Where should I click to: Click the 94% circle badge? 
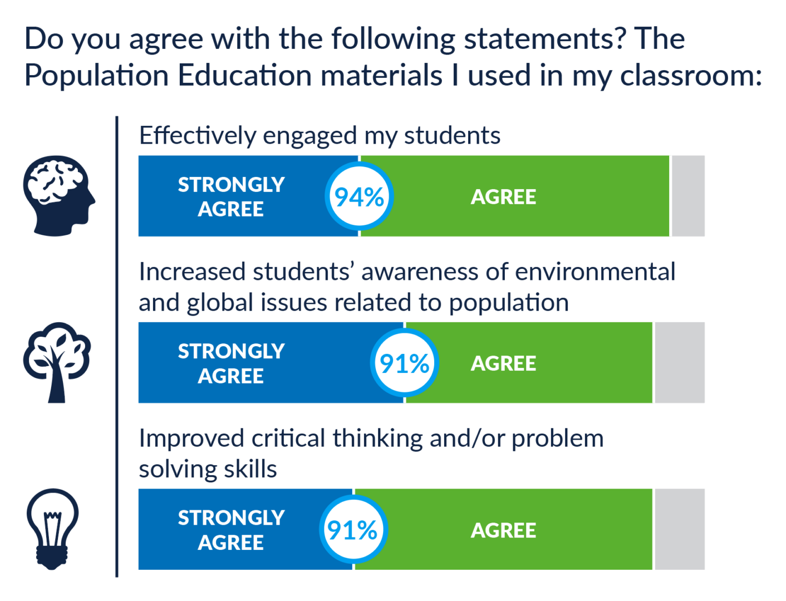359,196
